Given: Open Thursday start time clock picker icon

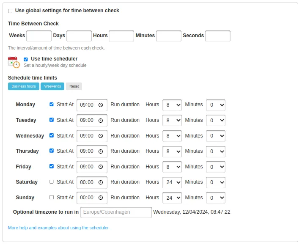Looking at the screenshot, I should (101, 151).
